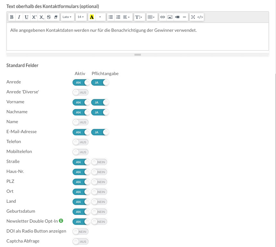The width and height of the screenshot is (276, 247).
Task: Open paragraph alignment dropdown
Action: point(127,17)
